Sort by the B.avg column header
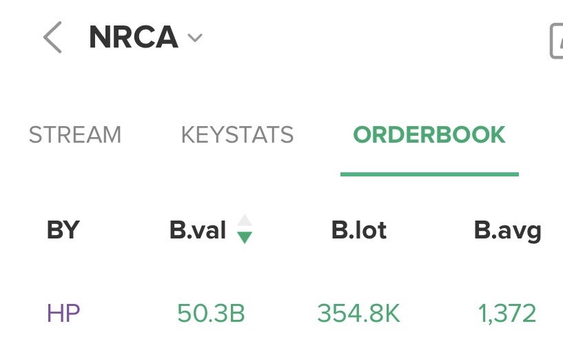Viewport: 563px width, 357px height. (x=507, y=230)
